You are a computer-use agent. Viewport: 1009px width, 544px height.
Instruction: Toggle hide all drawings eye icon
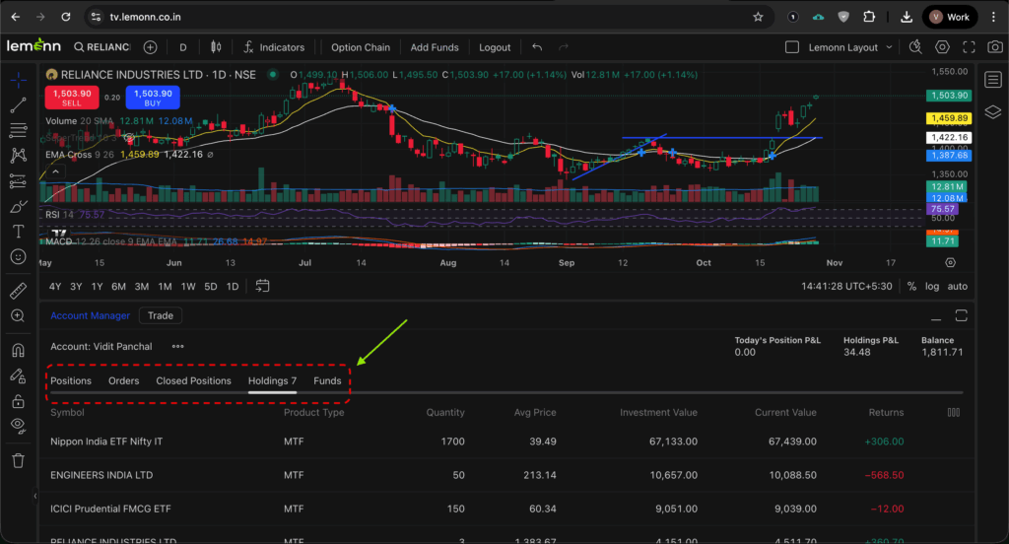pyautogui.click(x=18, y=425)
